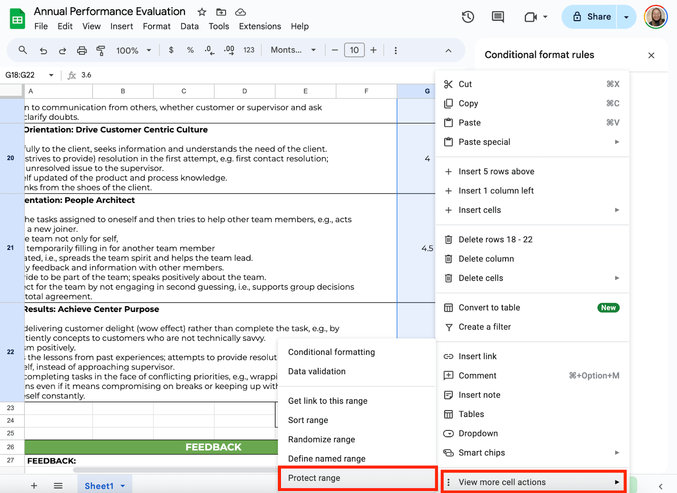Open the Data menu
677x493 pixels.
[x=190, y=26]
